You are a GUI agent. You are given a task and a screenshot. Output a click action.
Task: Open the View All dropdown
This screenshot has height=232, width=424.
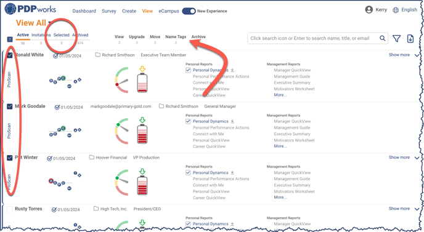click(33, 23)
